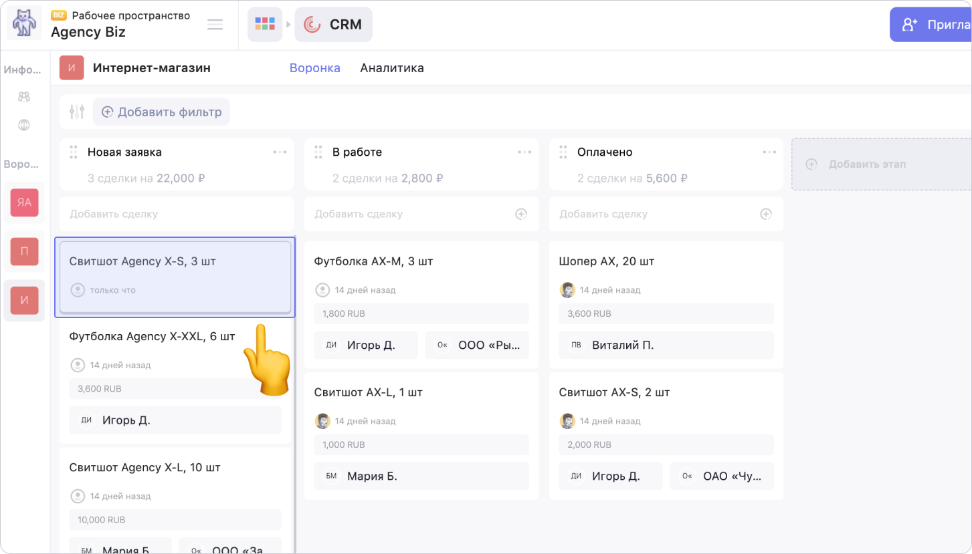Click plus icon in Оплачено add-deal row

click(766, 214)
